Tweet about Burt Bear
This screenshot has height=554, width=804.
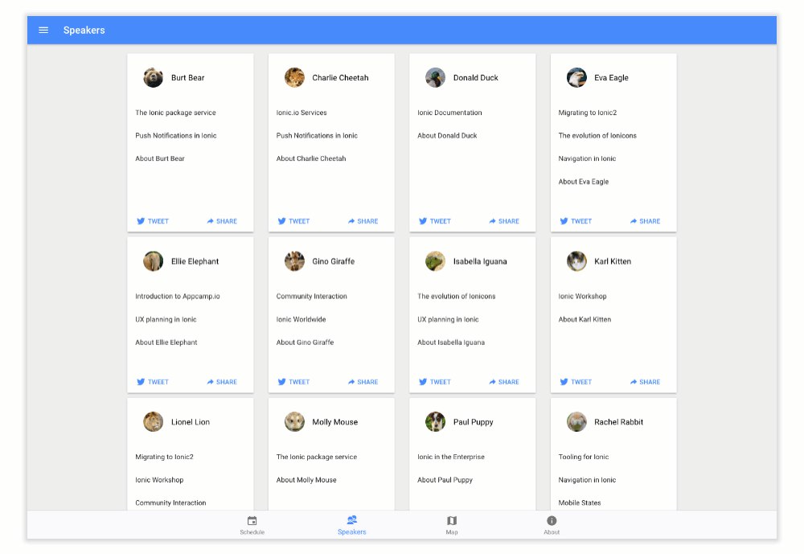[x=153, y=221]
